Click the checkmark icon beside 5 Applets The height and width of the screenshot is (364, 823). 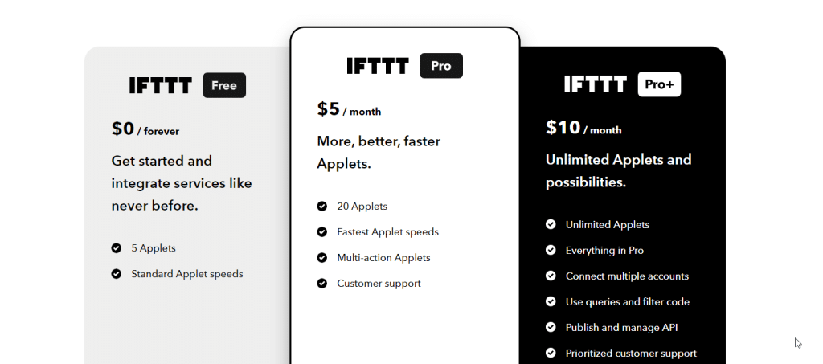click(x=117, y=248)
